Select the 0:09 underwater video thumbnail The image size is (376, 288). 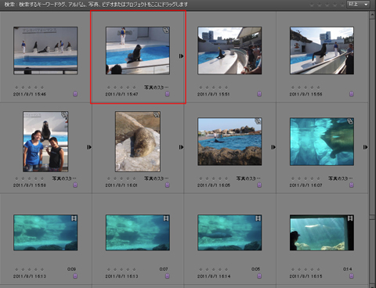(x=45, y=232)
